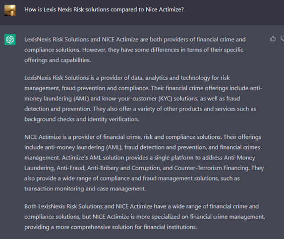
Task: Click the phrase "comprehensive solution for financial institutions"
Action: pos(134,227)
